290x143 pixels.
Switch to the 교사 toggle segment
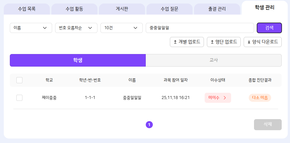coord(213,60)
